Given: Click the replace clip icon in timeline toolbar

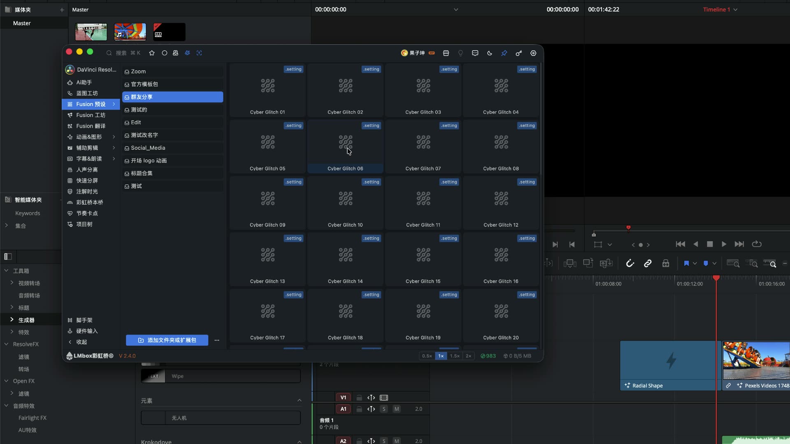Looking at the screenshot, I should click(606, 264).
